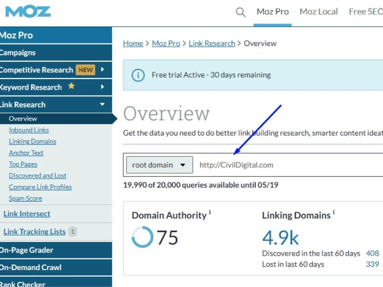Viewport: 383px width, 287px height.
Task: Click the Domain Authority score 75
Action: (168, 238)
